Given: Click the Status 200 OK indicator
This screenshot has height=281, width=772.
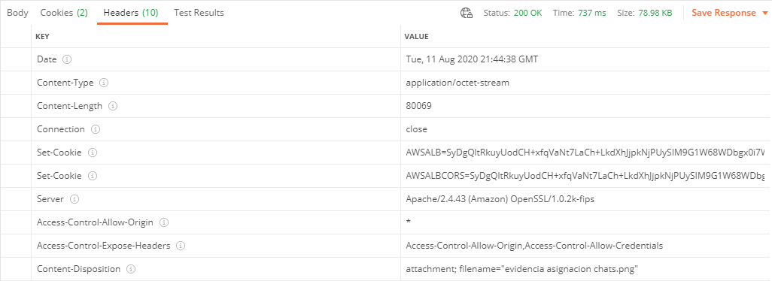Looking at the screenshot, I should 512,14.
